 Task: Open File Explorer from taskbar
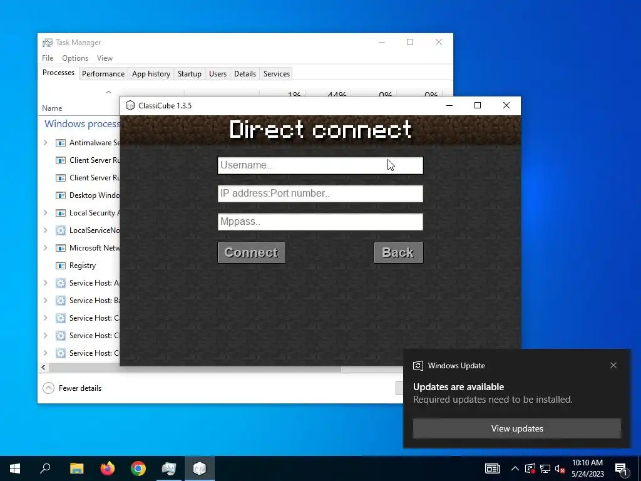76,468
